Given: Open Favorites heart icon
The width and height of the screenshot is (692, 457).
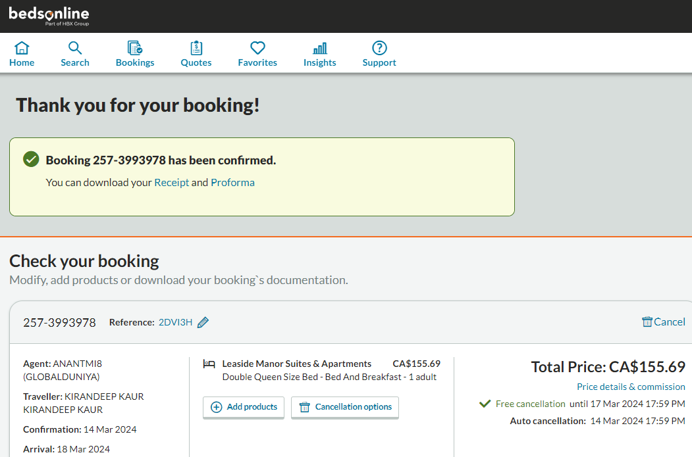Looking at the screenshot, I should (x=257, y=48).
